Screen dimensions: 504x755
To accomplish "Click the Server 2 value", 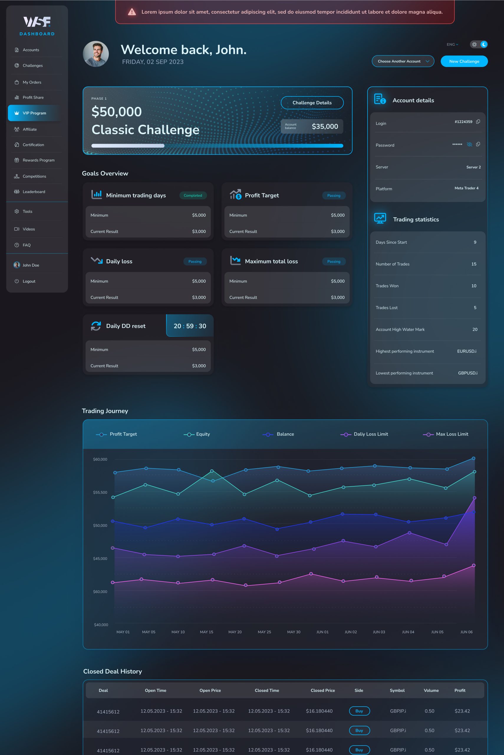I will [x=473, y=167].
